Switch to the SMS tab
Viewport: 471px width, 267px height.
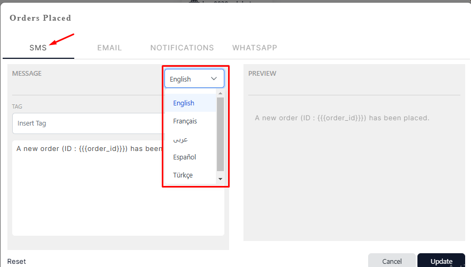point(38,48)
